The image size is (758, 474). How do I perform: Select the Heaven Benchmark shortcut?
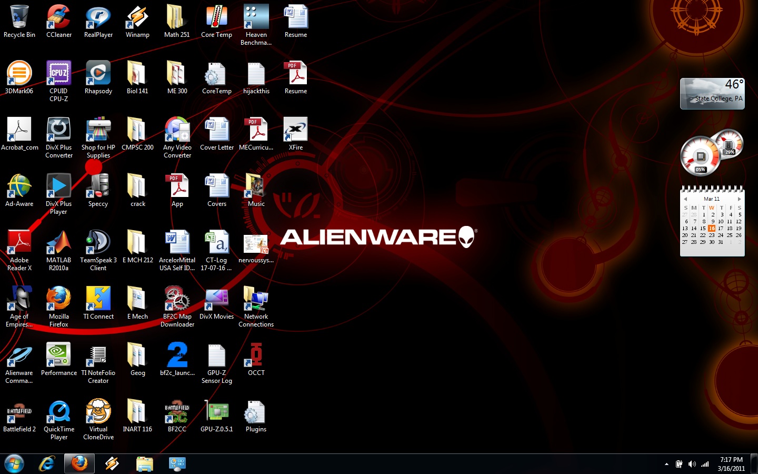pos(256,25)
